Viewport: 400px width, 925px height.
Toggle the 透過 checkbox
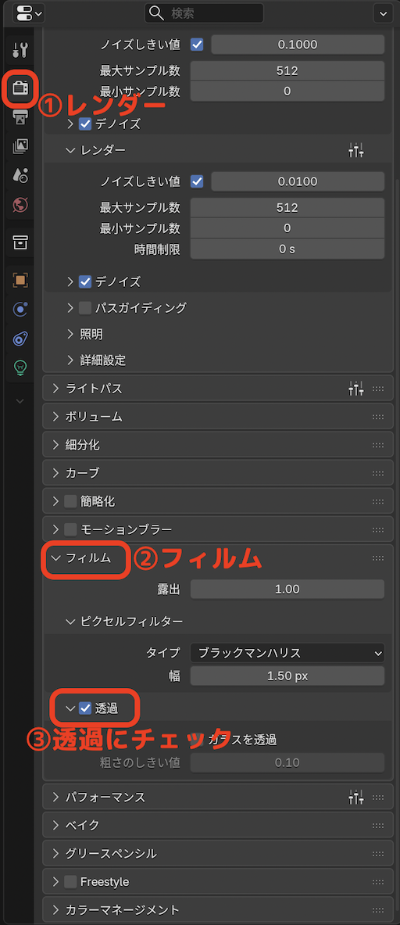pos(85,708)
